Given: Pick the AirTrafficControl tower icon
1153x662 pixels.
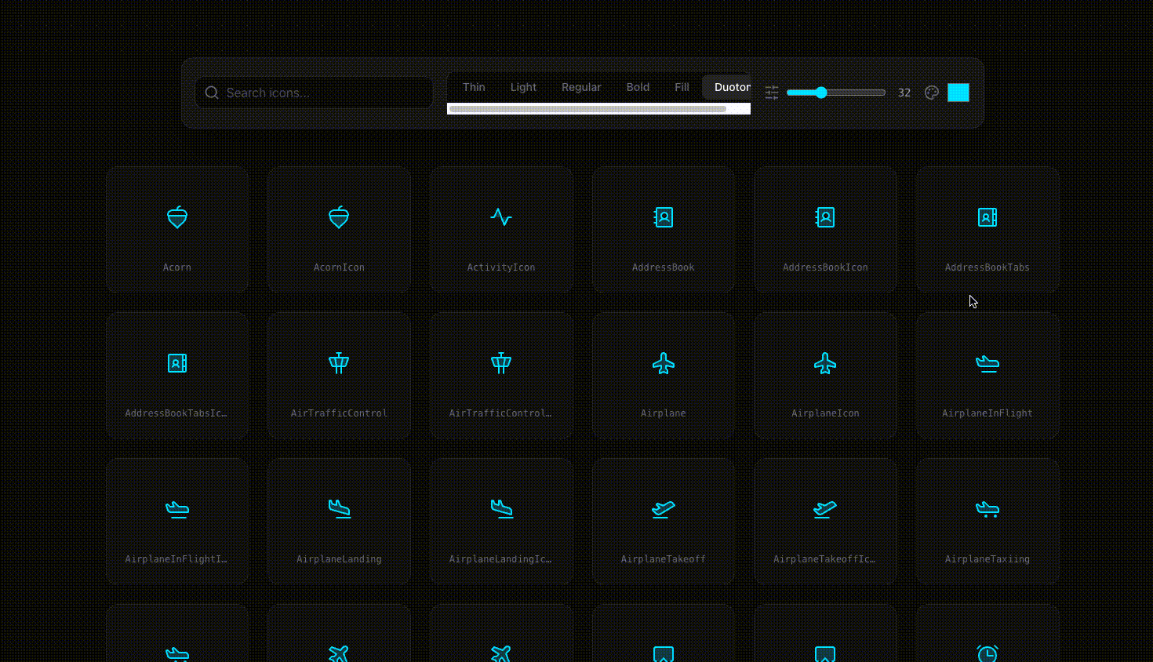Looking at the screenshot, I should [x=339, y=363].
